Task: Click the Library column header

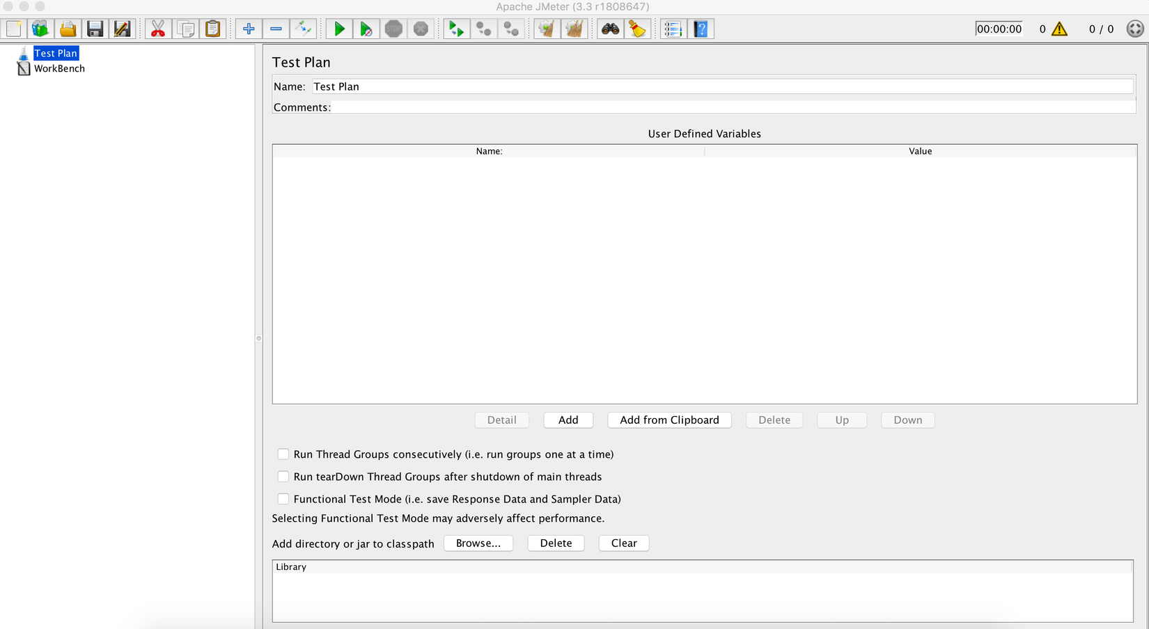Action: pos(703,567)
